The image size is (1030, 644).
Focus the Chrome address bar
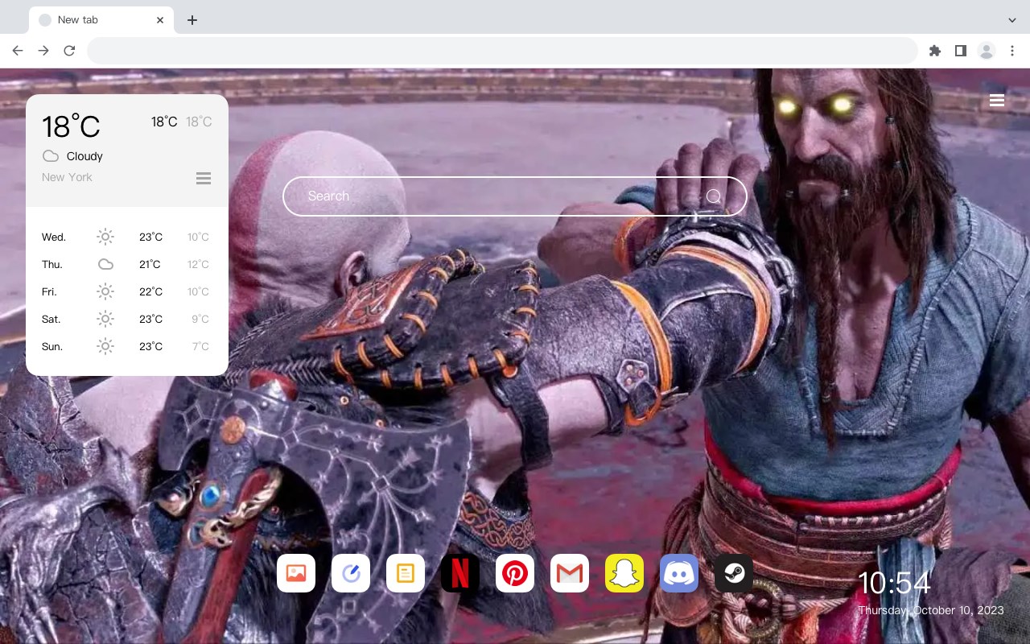502,51
